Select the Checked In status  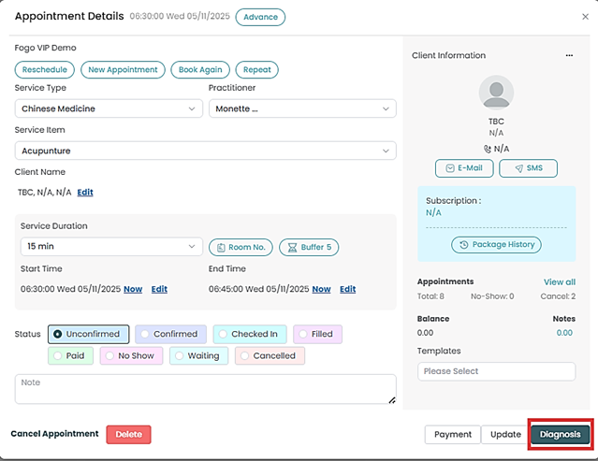pyautogui.click(x=248, y=334)
